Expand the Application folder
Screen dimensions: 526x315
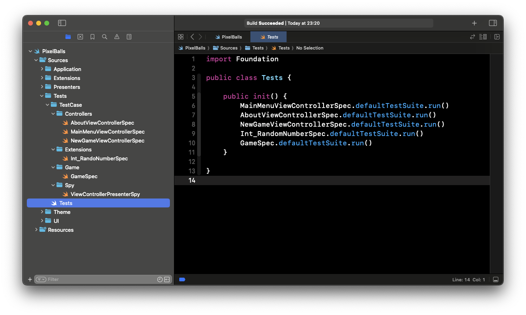42,69
